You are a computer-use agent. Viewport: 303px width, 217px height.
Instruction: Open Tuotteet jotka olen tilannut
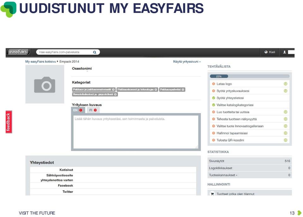(235, 194)
